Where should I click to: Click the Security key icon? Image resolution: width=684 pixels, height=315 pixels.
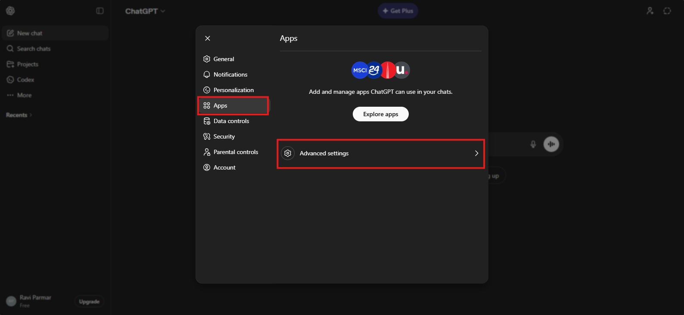(207, 136)
